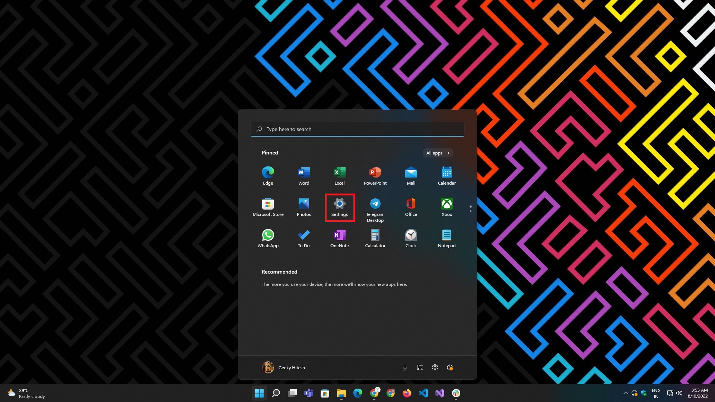Viewport: 715px width, 402px height.
Task: Open Settings gear in Start footer
Action: (435, 367)
